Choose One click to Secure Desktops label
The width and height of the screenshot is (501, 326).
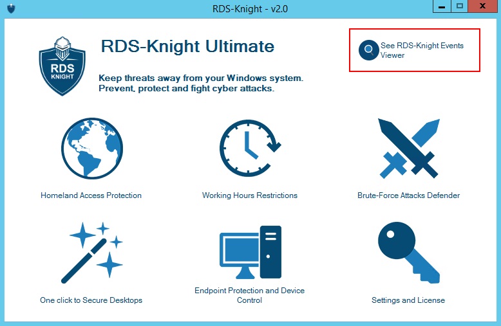coord(91,300)
